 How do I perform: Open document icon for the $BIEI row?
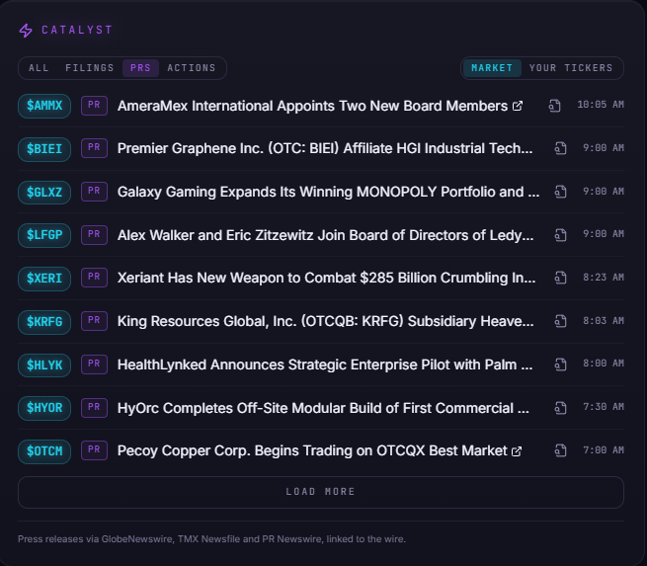(x=560, y=148)
